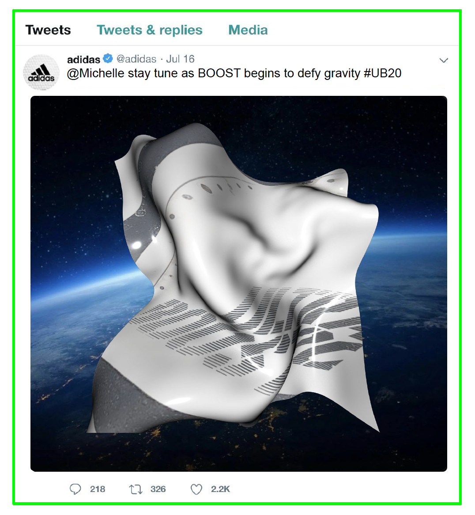The height and width of the screenshot is (515, 475).
Task: Switch to the Tweets tab
Action: 48,30
